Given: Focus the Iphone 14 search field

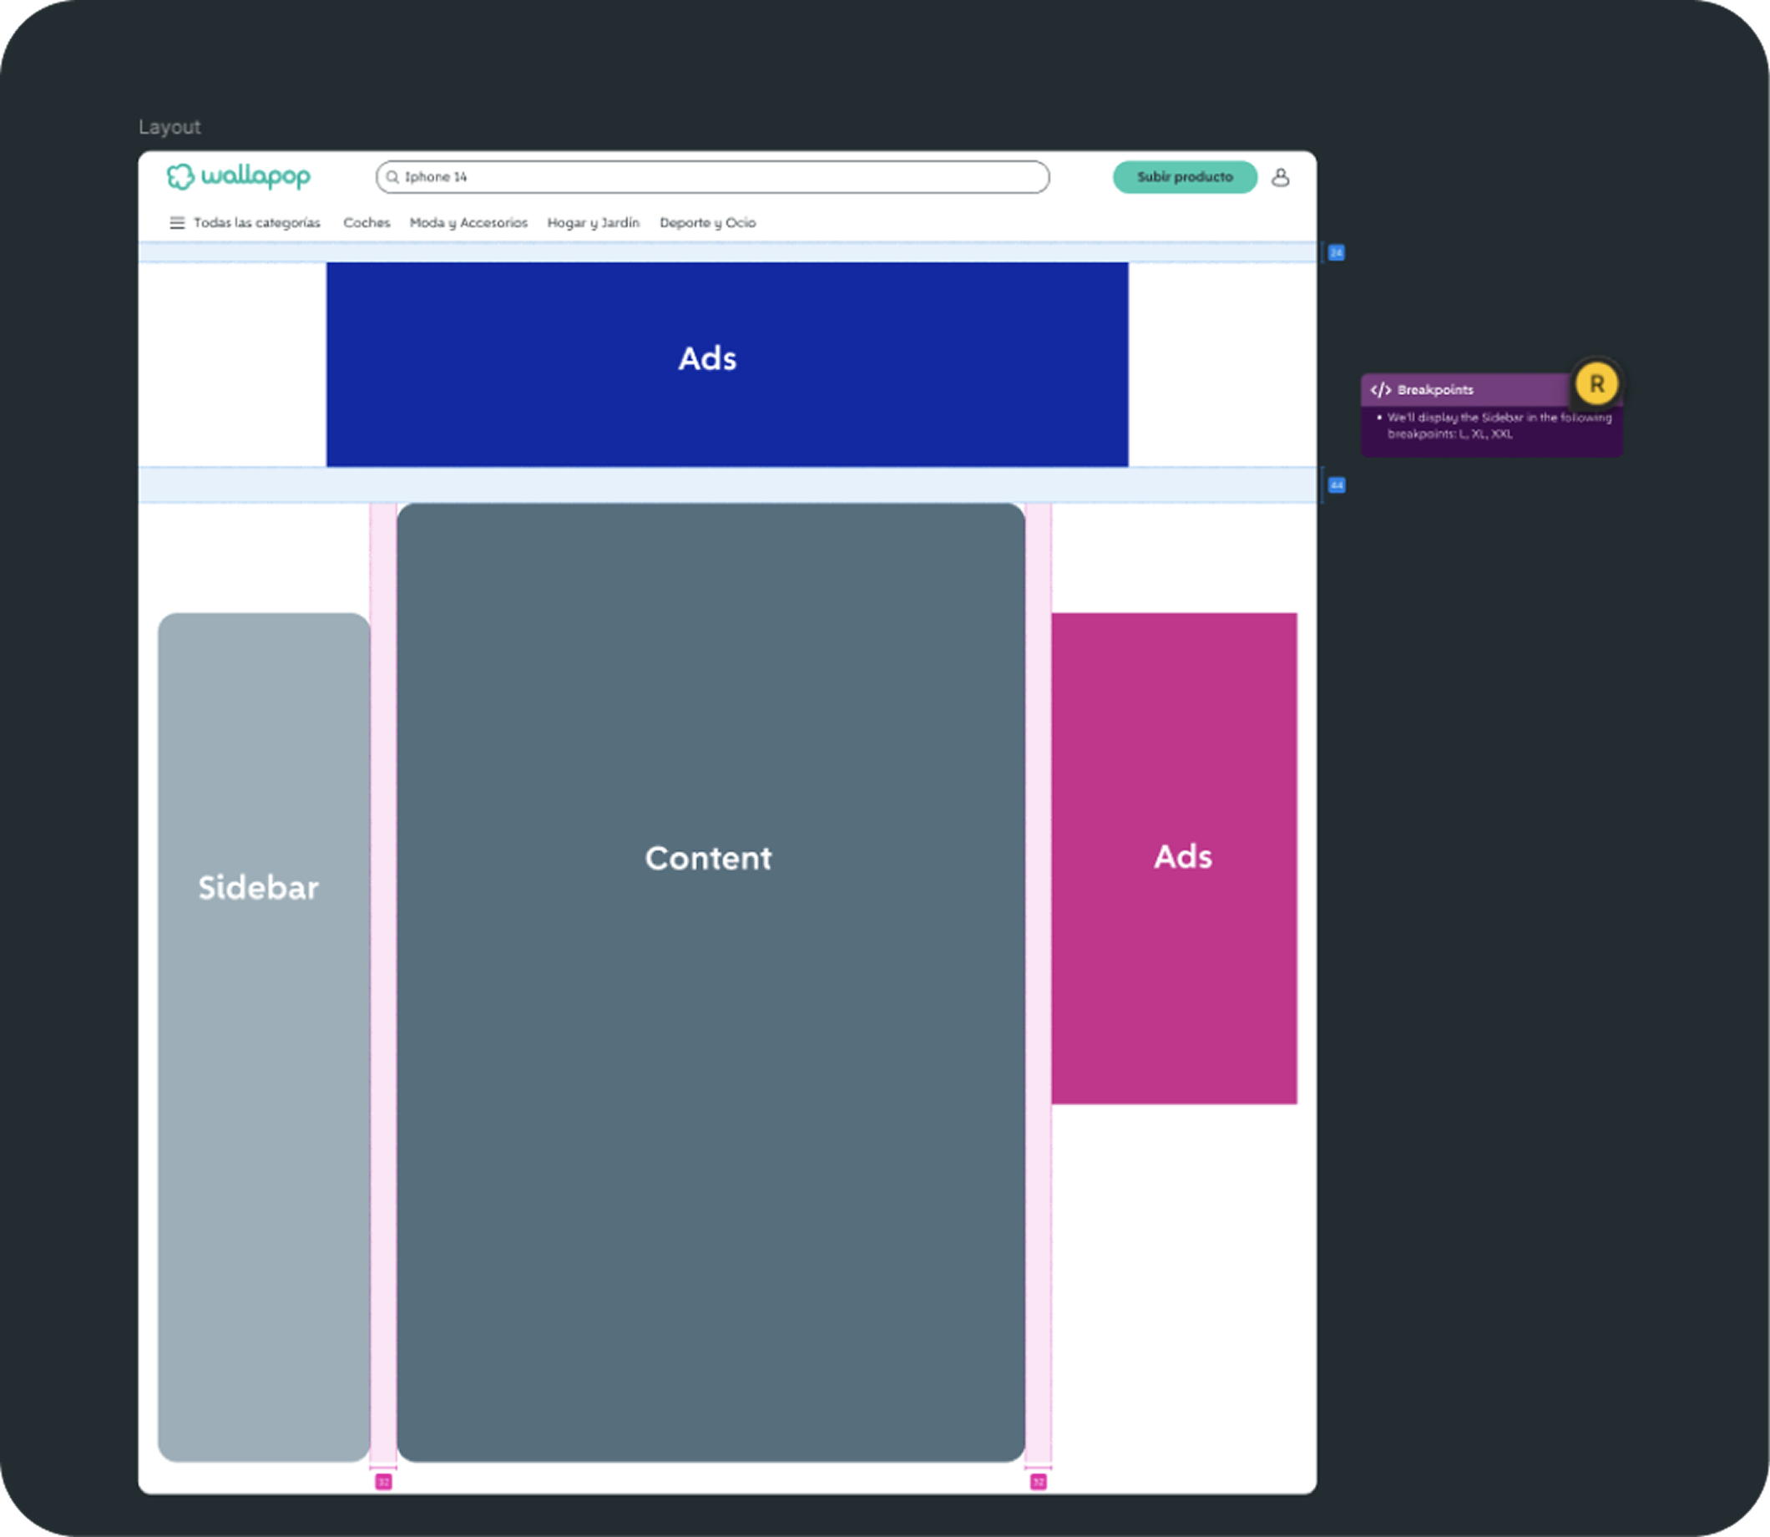Looking at the screenshot, I should (x=720, y=178).
